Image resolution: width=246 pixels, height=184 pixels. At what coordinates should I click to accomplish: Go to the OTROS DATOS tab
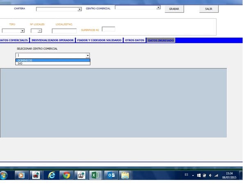[134, 40]
